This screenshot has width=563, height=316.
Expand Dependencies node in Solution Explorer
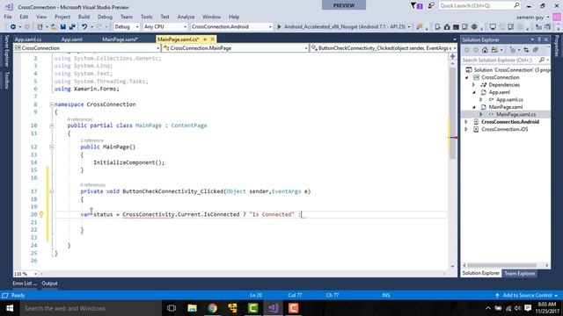pyautogui.click(x=473, y=85)
